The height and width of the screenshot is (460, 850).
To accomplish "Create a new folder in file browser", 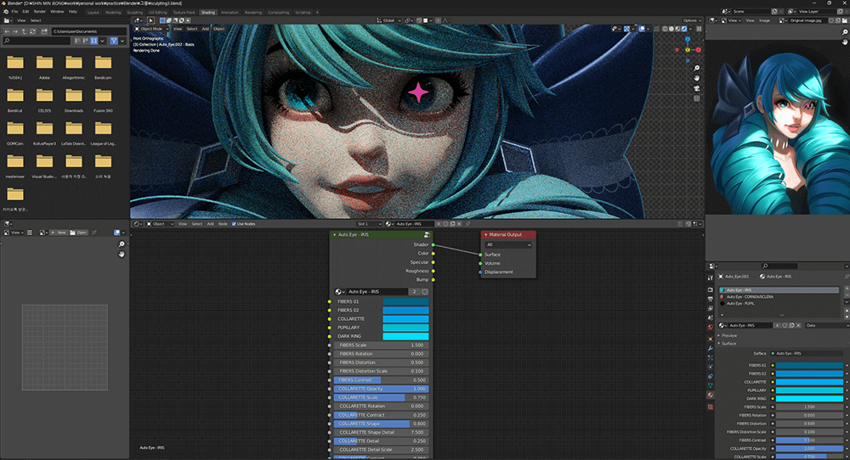I will [x=44, y=31].
